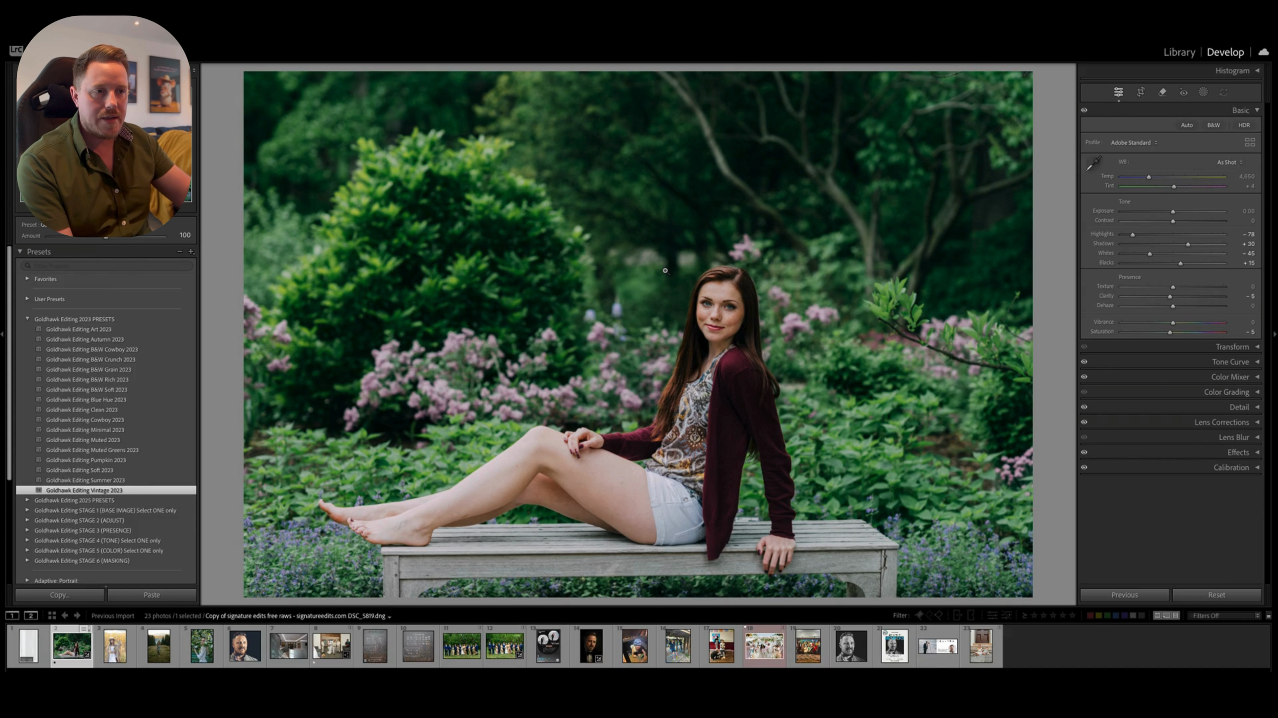Toggle Tone Curve panel visibility eye
Viewport: 1278px width, 718px height.
point(1084,362)
